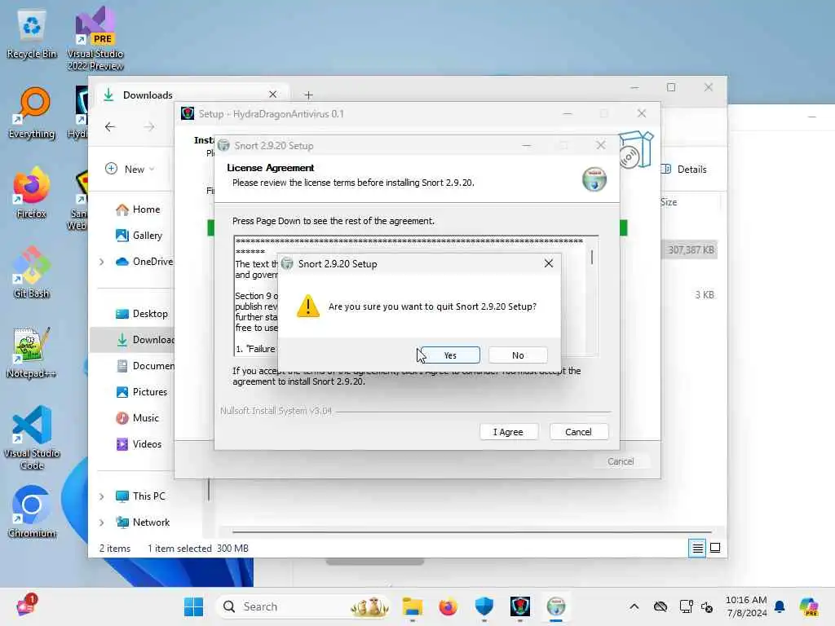Open Git Bash desktop shortcut
This screenshot has height=626, width=835.
click(x=32, y=272)
